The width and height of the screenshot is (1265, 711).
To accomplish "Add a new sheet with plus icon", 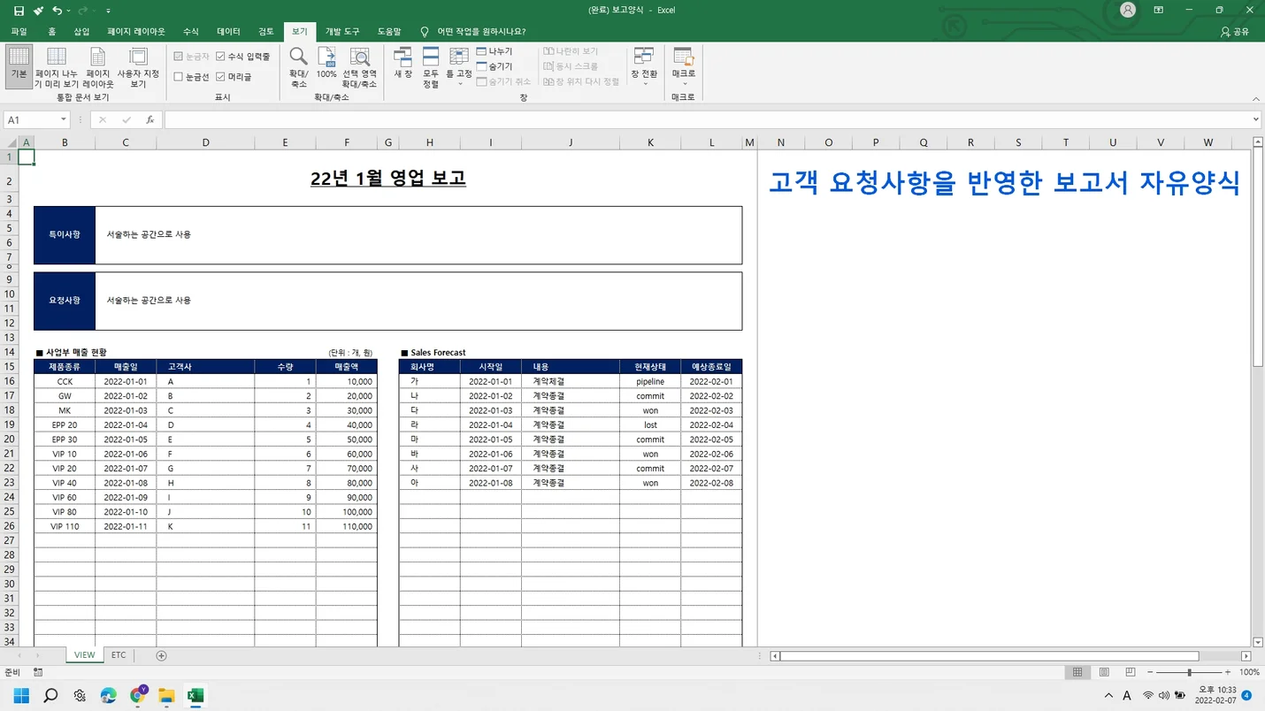I will pos(161,655).
